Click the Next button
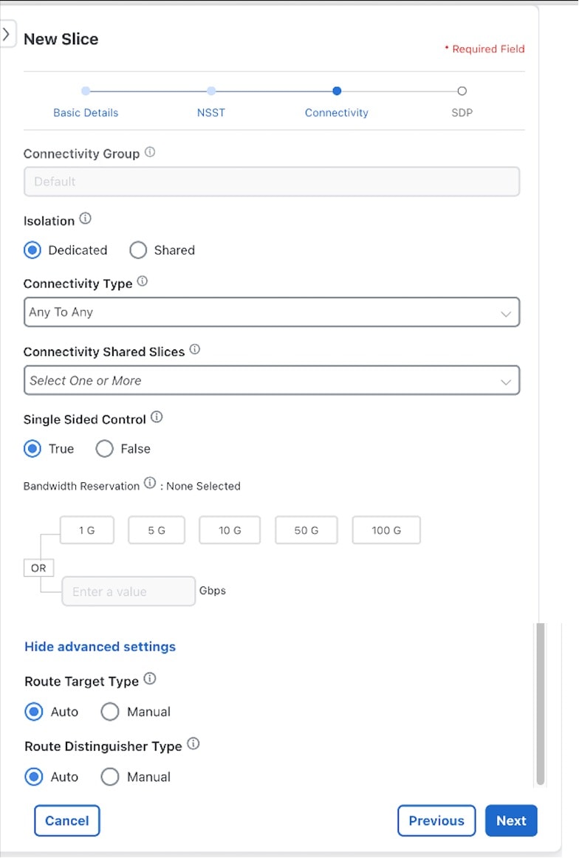 [511, 820]
